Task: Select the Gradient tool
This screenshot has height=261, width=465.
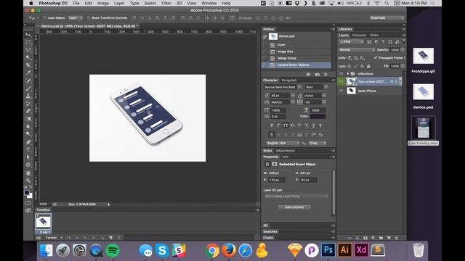Action: (28, 119)
